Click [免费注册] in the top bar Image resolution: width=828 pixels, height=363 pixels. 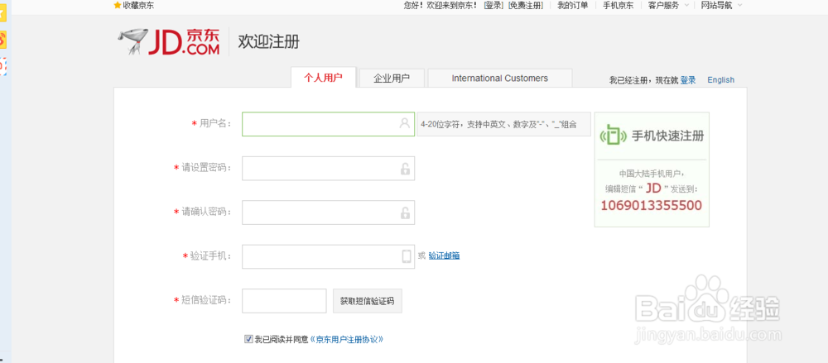tap(525, 5)
